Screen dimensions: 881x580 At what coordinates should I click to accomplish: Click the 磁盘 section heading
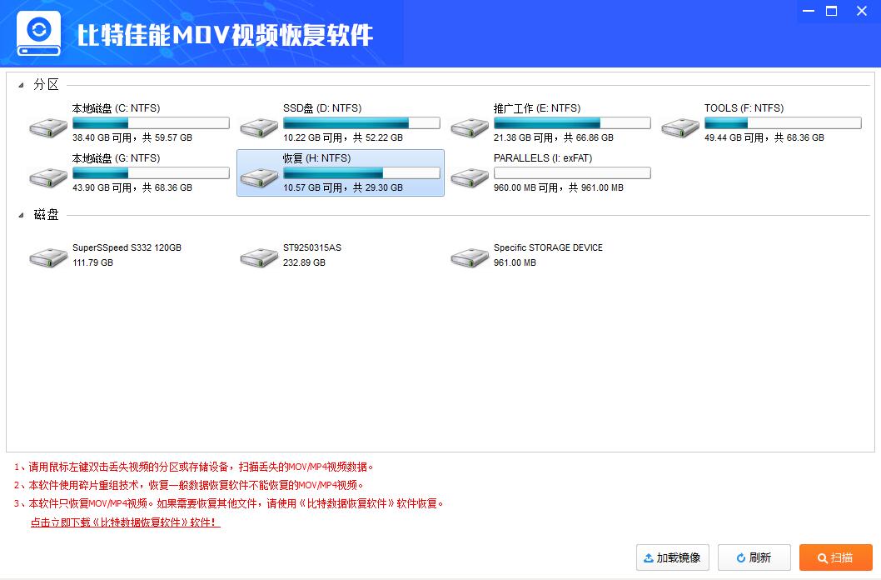click(x=46, y=215)
